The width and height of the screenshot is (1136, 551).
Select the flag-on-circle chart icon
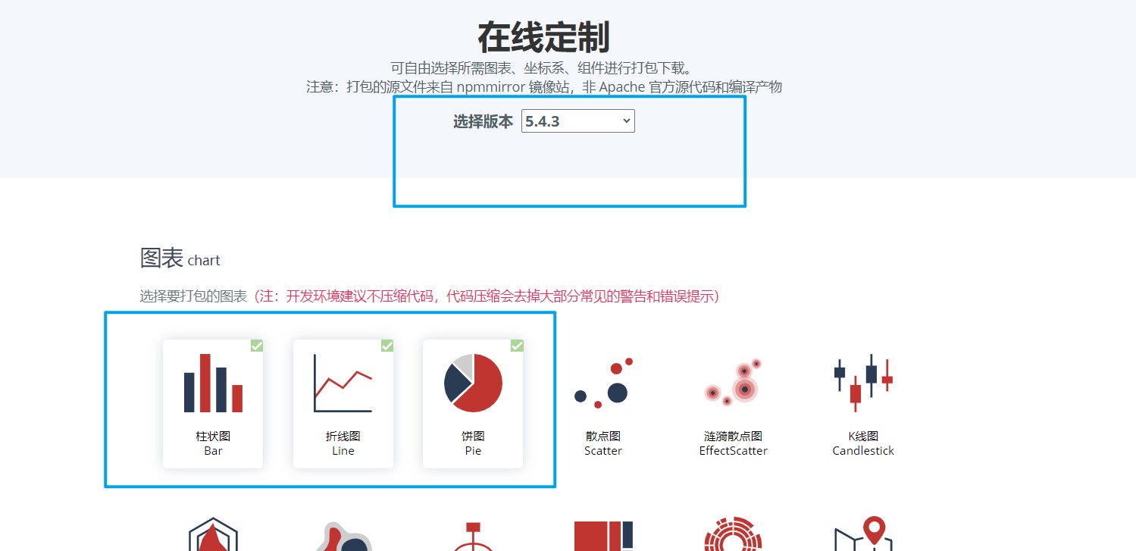coord(473,534)
